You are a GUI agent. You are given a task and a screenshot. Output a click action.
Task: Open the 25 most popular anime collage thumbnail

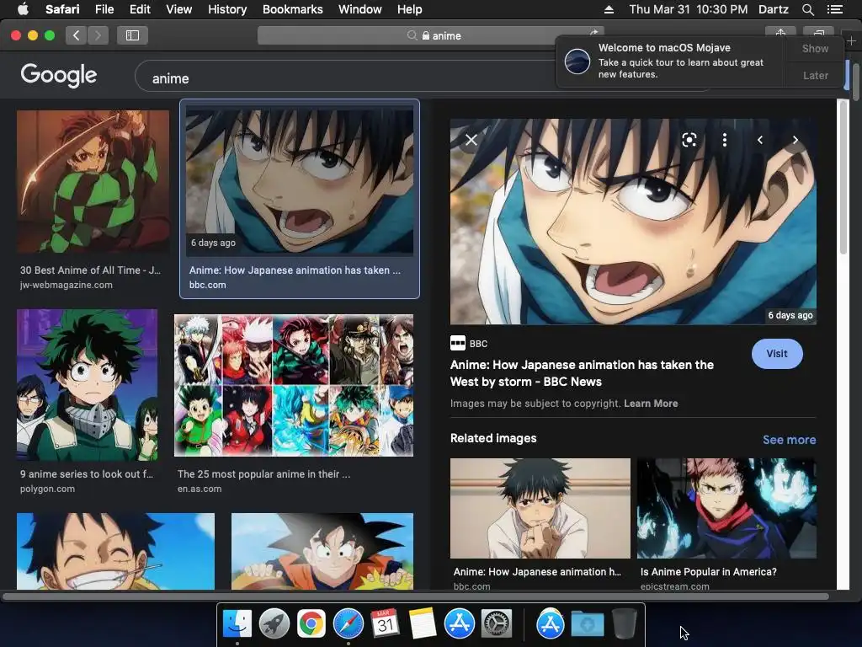(294, 385)
